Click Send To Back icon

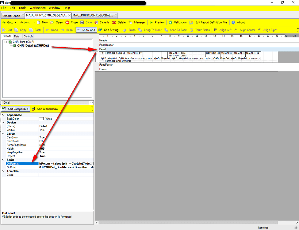click(x=166, y=30)
